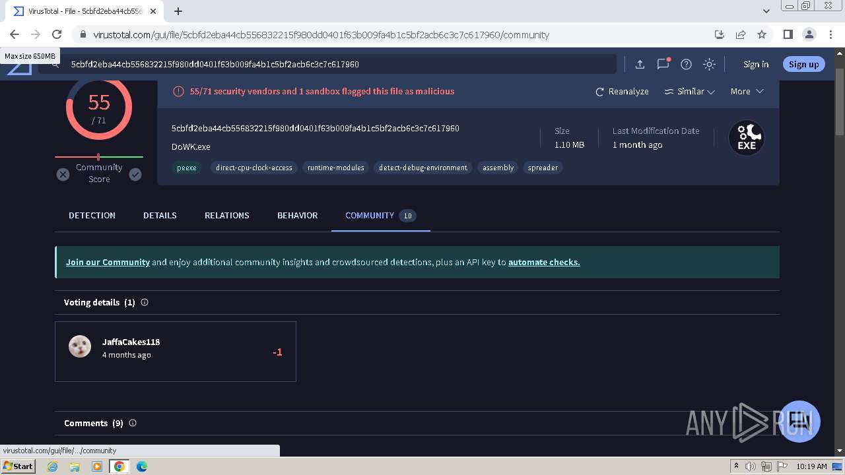Click info icon next to Voting details
845x475 pixels.
coord(145,302)
